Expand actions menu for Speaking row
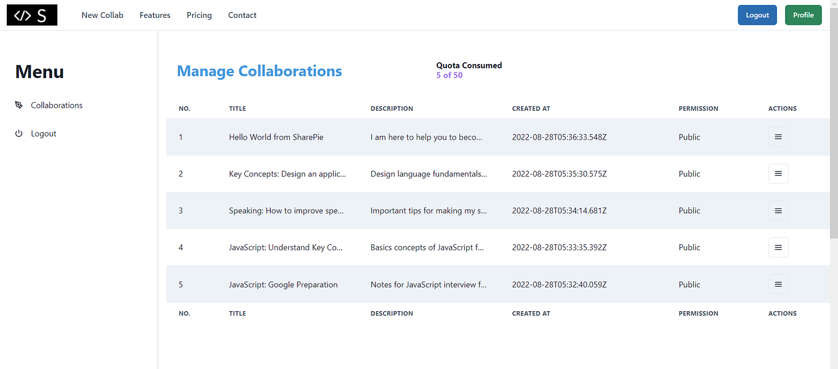 point(778,211)
